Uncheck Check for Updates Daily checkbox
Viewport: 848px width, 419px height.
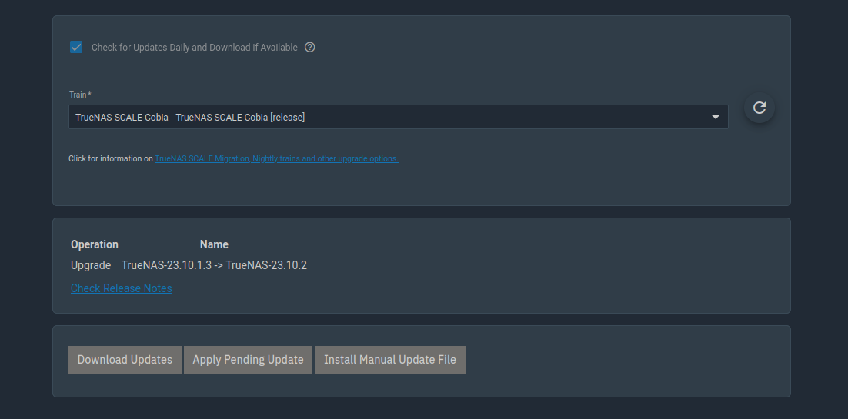coord(76,47)
